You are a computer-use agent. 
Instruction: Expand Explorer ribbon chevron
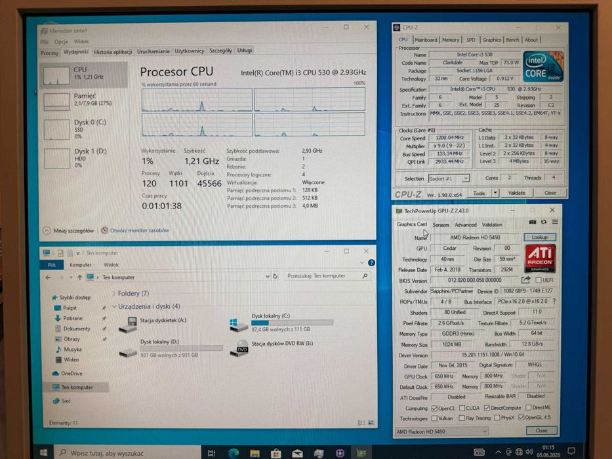point(361,263)
